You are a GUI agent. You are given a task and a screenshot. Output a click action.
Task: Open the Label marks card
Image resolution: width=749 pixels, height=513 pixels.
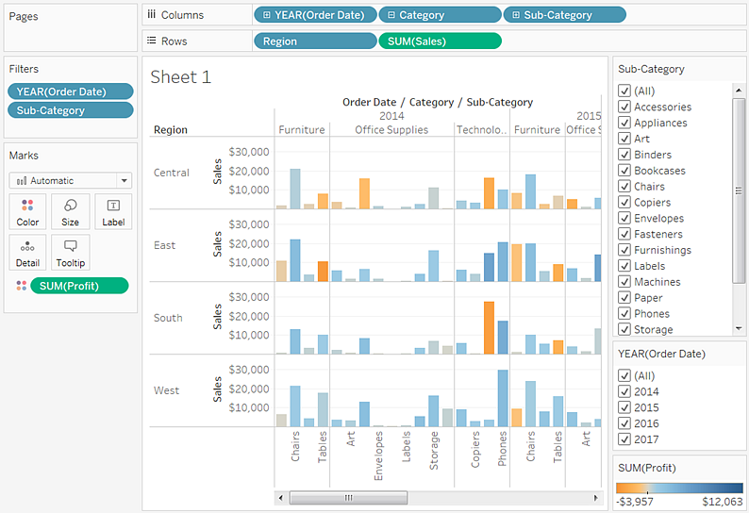pos(113,211)
